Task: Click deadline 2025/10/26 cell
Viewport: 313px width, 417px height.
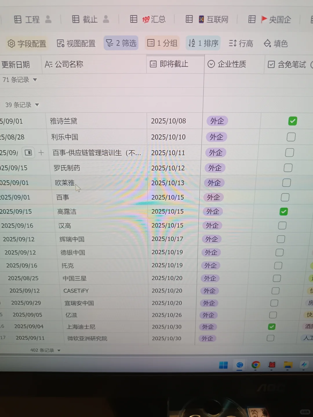Action: (x=172, y=315)
